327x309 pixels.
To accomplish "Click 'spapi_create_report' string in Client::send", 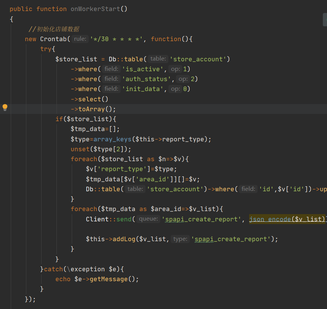I will (x=201, y=219).
